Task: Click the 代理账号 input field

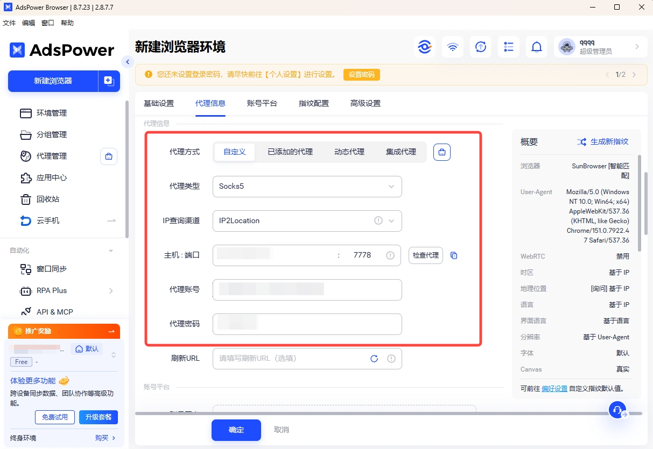Action: 307,290
